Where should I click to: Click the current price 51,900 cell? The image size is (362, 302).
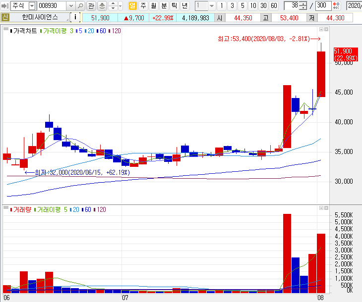(100, 18)
